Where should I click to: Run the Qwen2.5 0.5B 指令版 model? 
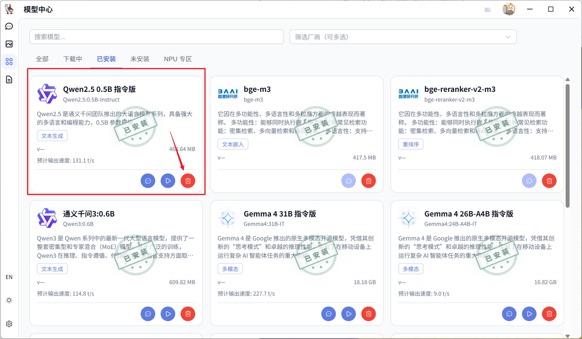[168, 181]
